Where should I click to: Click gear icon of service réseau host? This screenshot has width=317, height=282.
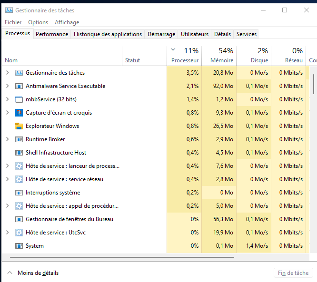[x=19, y=179]
